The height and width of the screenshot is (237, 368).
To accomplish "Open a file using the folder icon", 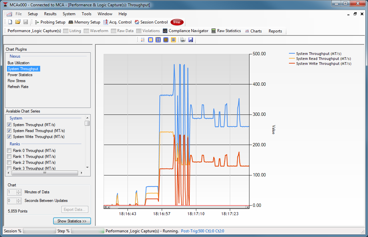I will tap(18, 22).
